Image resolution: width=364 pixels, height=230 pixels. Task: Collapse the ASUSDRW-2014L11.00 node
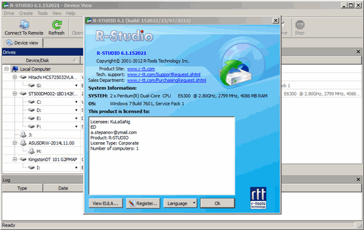click(15, 143)
